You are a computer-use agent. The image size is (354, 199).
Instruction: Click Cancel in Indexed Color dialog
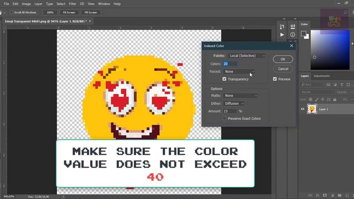coord(283,69)
